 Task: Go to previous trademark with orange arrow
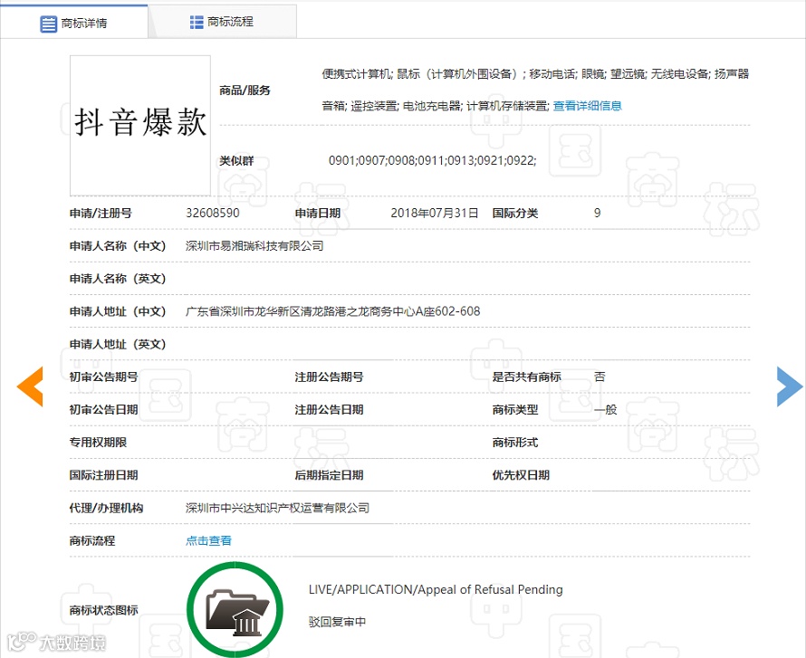(x=30, y=386)
